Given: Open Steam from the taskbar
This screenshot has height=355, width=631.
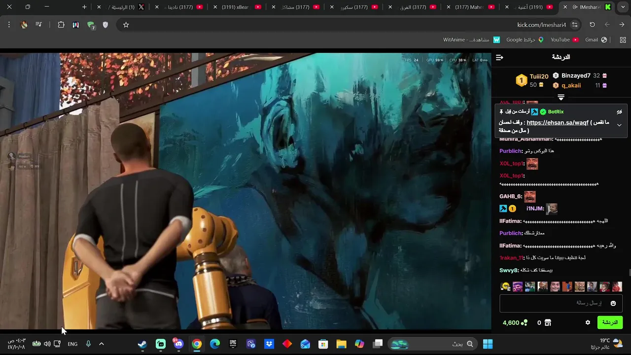Looking at the screenshot, I should tap(142, 344).
